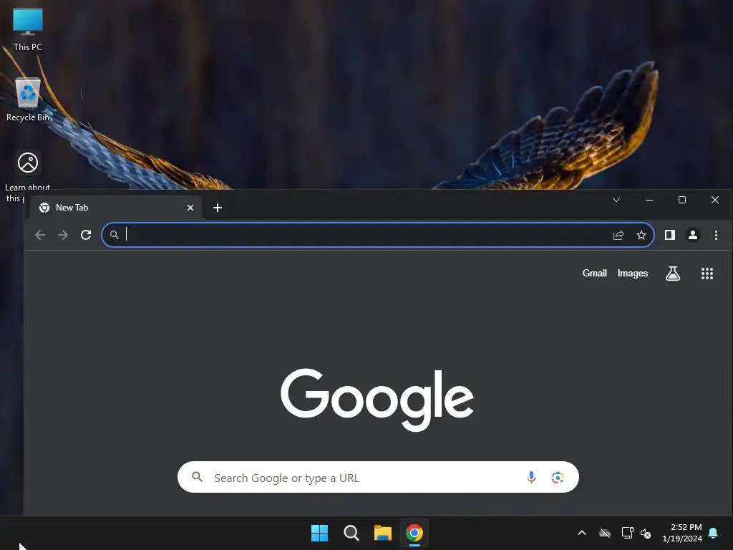This screenshot has height=550, width=733.
Task: Open the Chrome profile avatar menu
Action: tap(693, 235)
